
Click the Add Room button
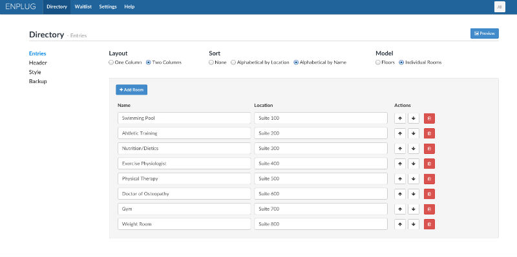click(x=132, y=90)
